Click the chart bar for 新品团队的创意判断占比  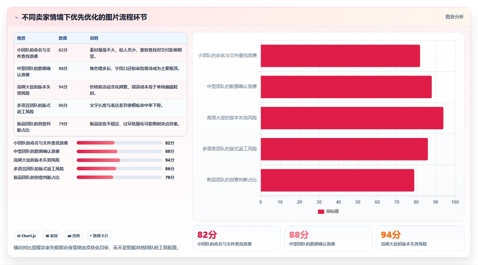[337, 180]
